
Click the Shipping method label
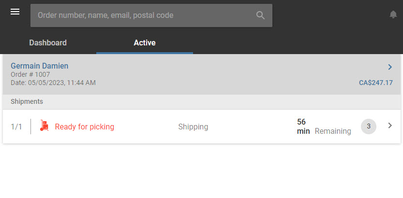point(193,127)
